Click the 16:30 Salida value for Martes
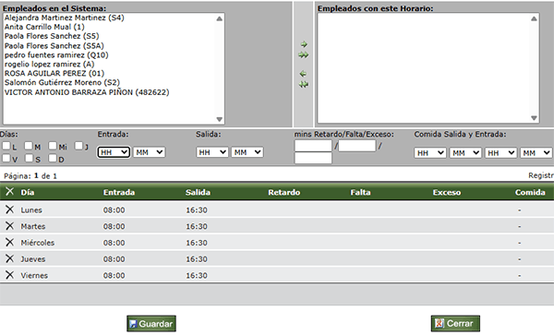This screenshot has height=335, width=554. [x=197, y=226]
